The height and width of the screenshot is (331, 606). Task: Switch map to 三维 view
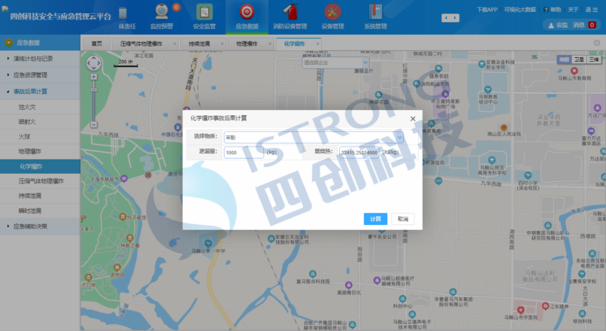594,59
